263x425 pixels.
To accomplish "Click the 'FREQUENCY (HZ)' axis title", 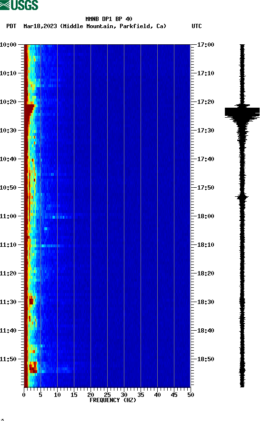I will 113,400.
